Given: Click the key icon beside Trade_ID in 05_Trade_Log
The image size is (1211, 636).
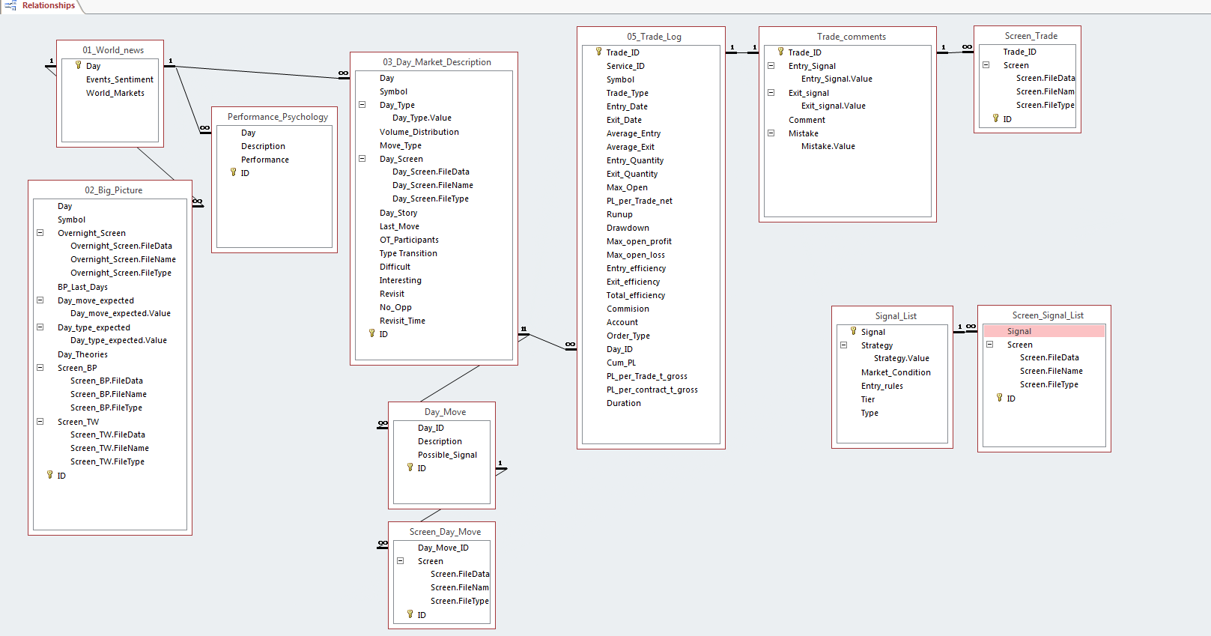Looking at the screenshot, I should pyautogui.click(x=598, y=52).
